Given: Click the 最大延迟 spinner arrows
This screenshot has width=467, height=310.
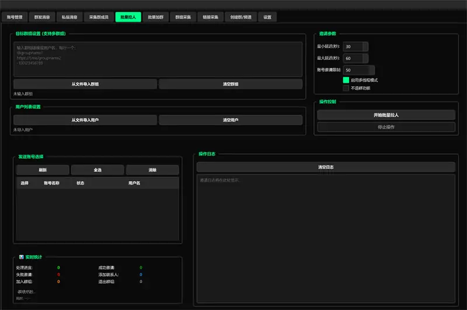Looking at the screenshot, I should (365, 58).
